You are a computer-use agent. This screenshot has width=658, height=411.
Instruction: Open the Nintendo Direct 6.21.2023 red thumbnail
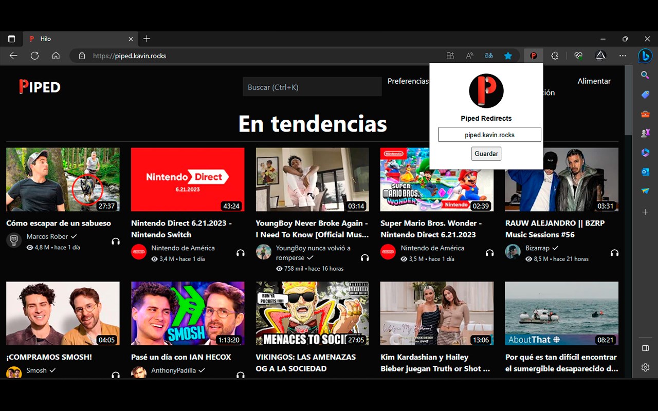pyautogui.click(x=188, y=180)
